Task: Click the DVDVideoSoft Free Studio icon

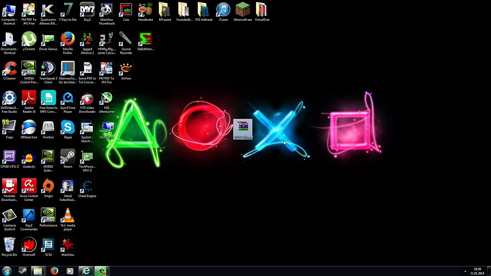Action: 9,102
